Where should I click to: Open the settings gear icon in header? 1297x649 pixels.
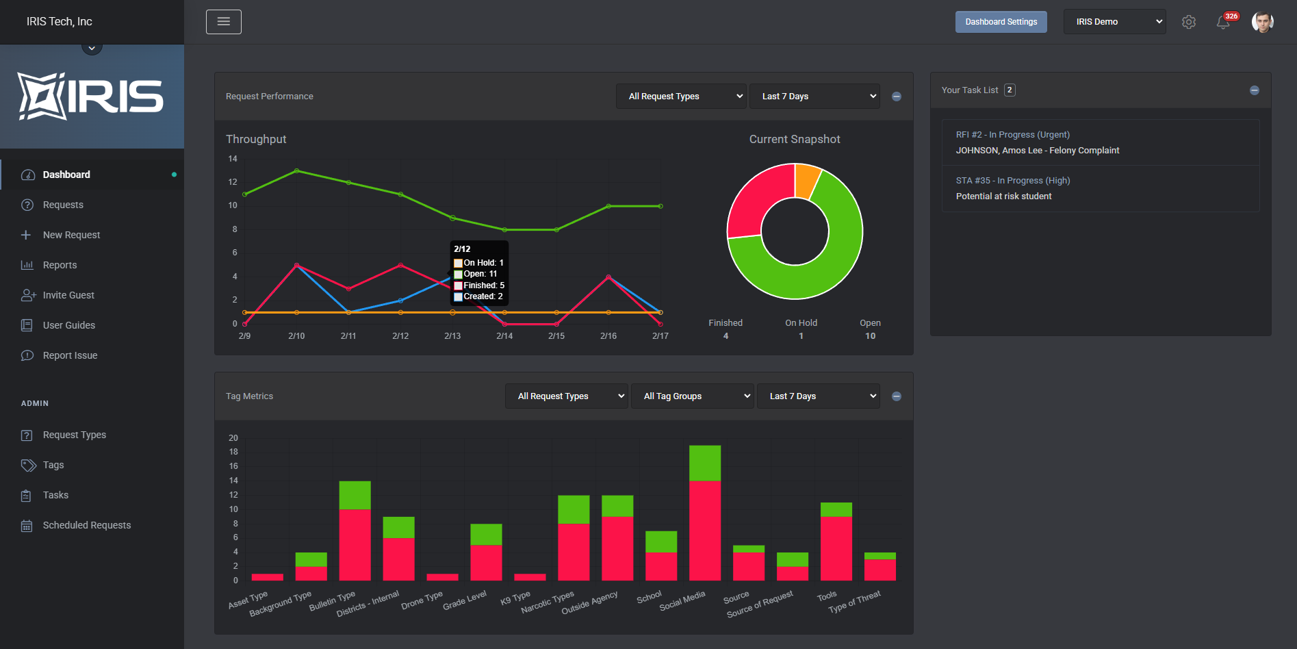[x=1189, y=22]
